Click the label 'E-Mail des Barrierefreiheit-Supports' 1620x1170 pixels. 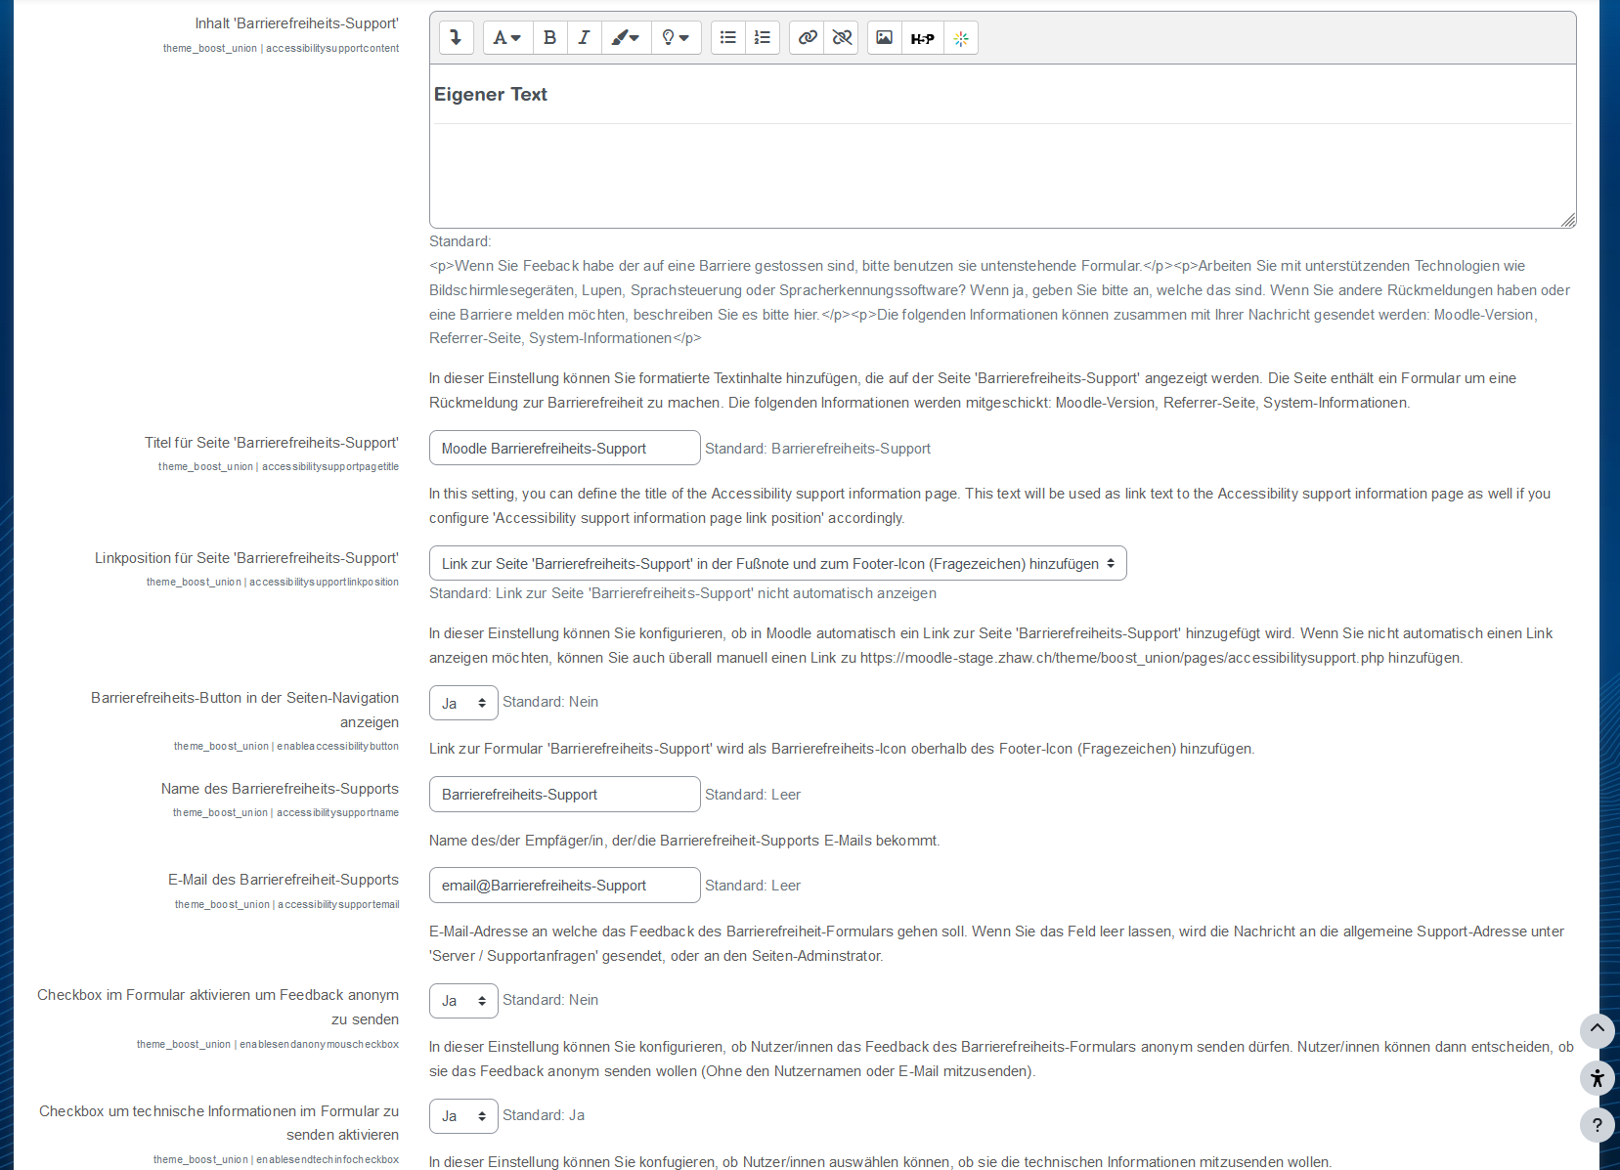[284, 880]
